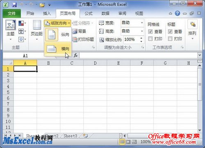
Task: Click the Excel application icon in the title bar
Action: tap(6, 5)
